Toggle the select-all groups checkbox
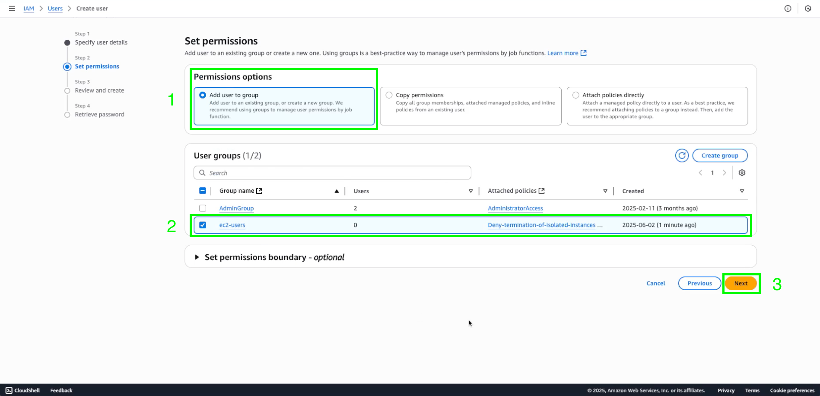 coord(203,191)
